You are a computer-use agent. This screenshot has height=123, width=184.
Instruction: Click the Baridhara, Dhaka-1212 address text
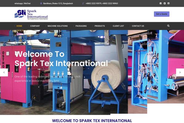click(58, 3)
